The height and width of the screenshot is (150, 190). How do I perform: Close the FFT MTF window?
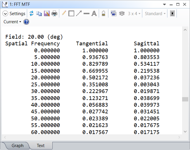(184, 4)
